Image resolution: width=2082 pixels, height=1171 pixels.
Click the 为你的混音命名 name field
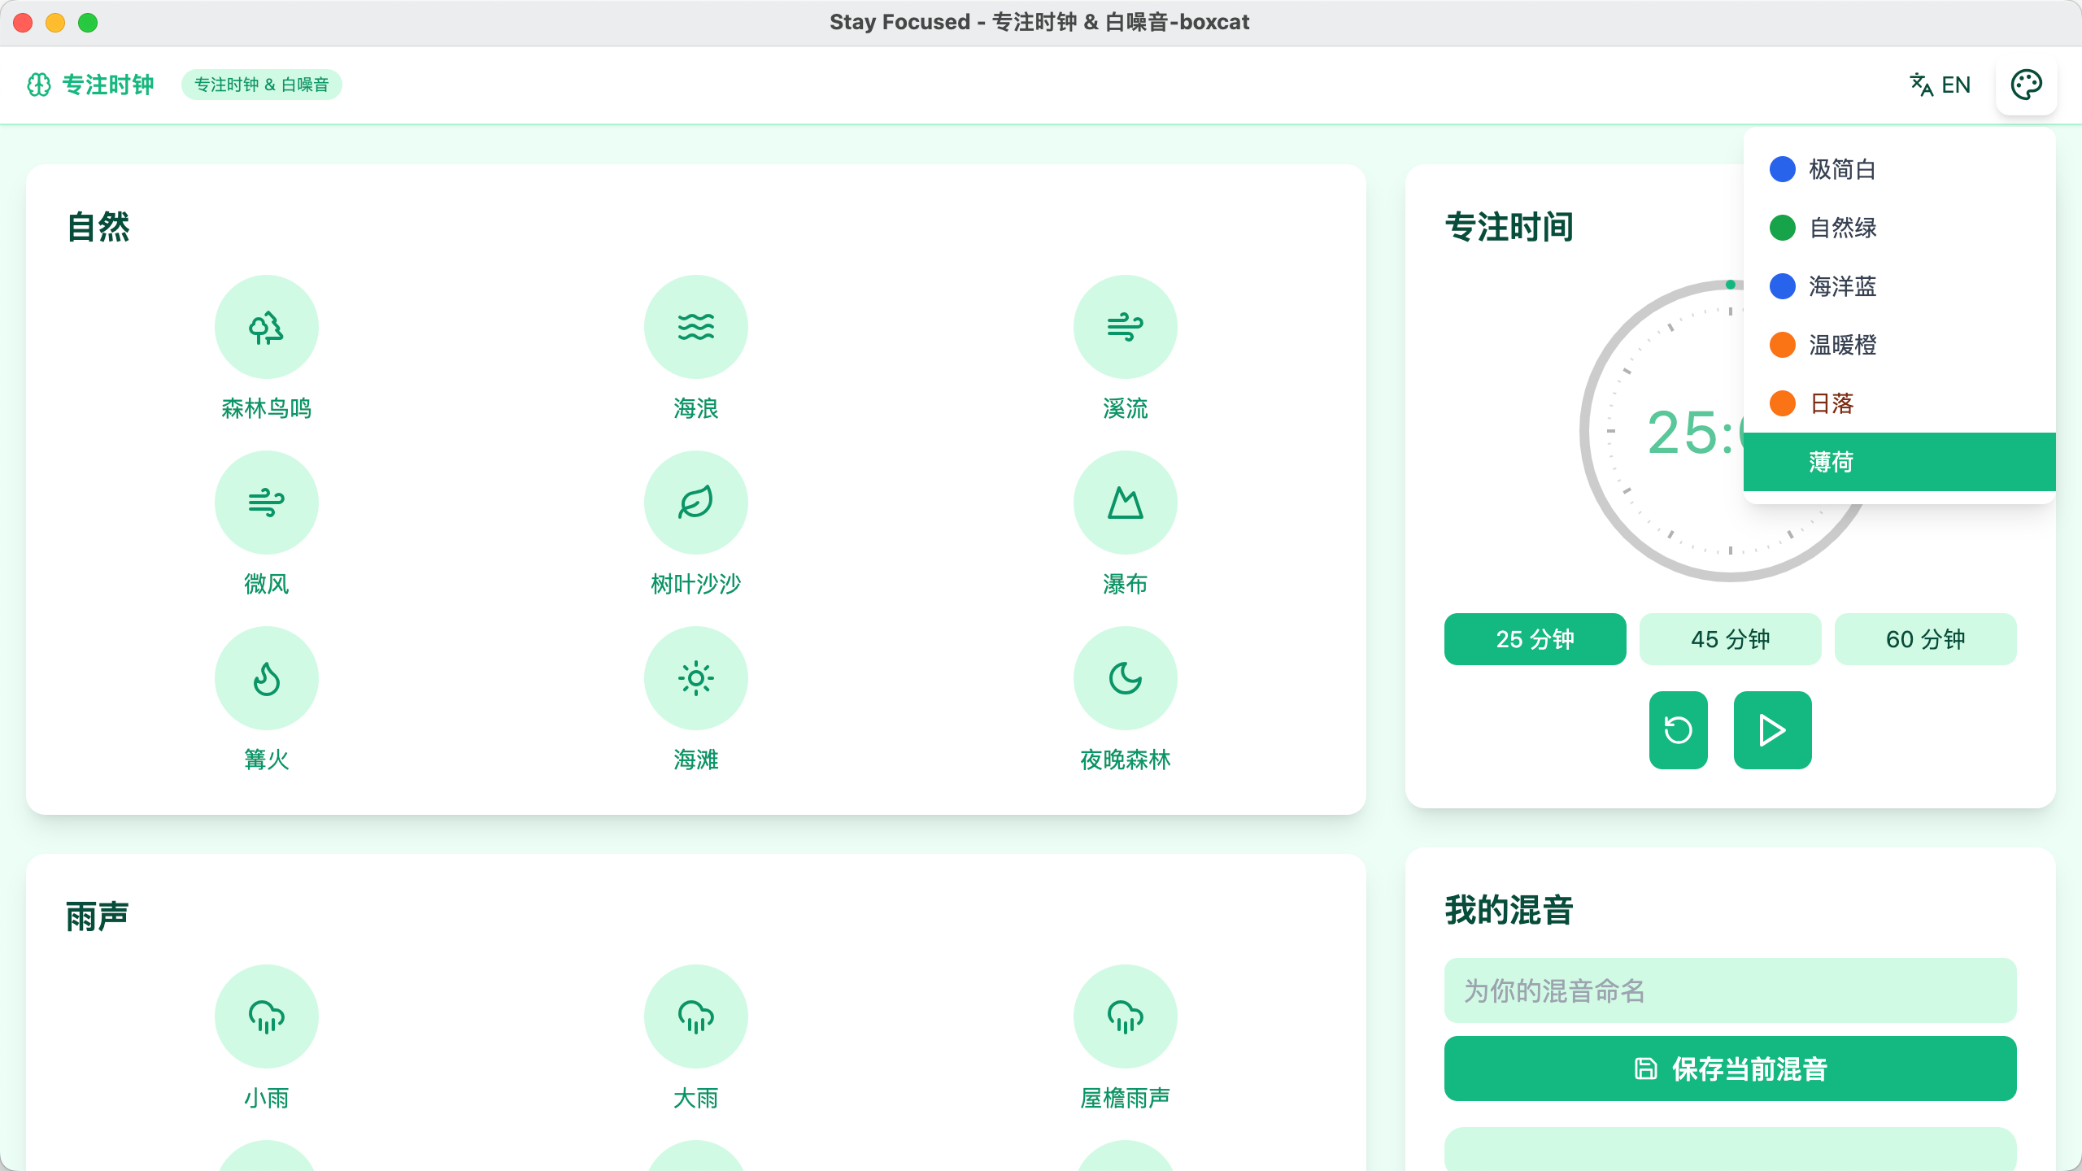(1730, 990)
